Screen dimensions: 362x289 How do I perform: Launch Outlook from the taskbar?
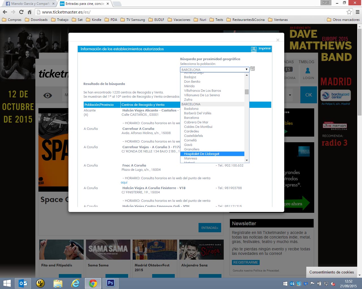[23, 283]
